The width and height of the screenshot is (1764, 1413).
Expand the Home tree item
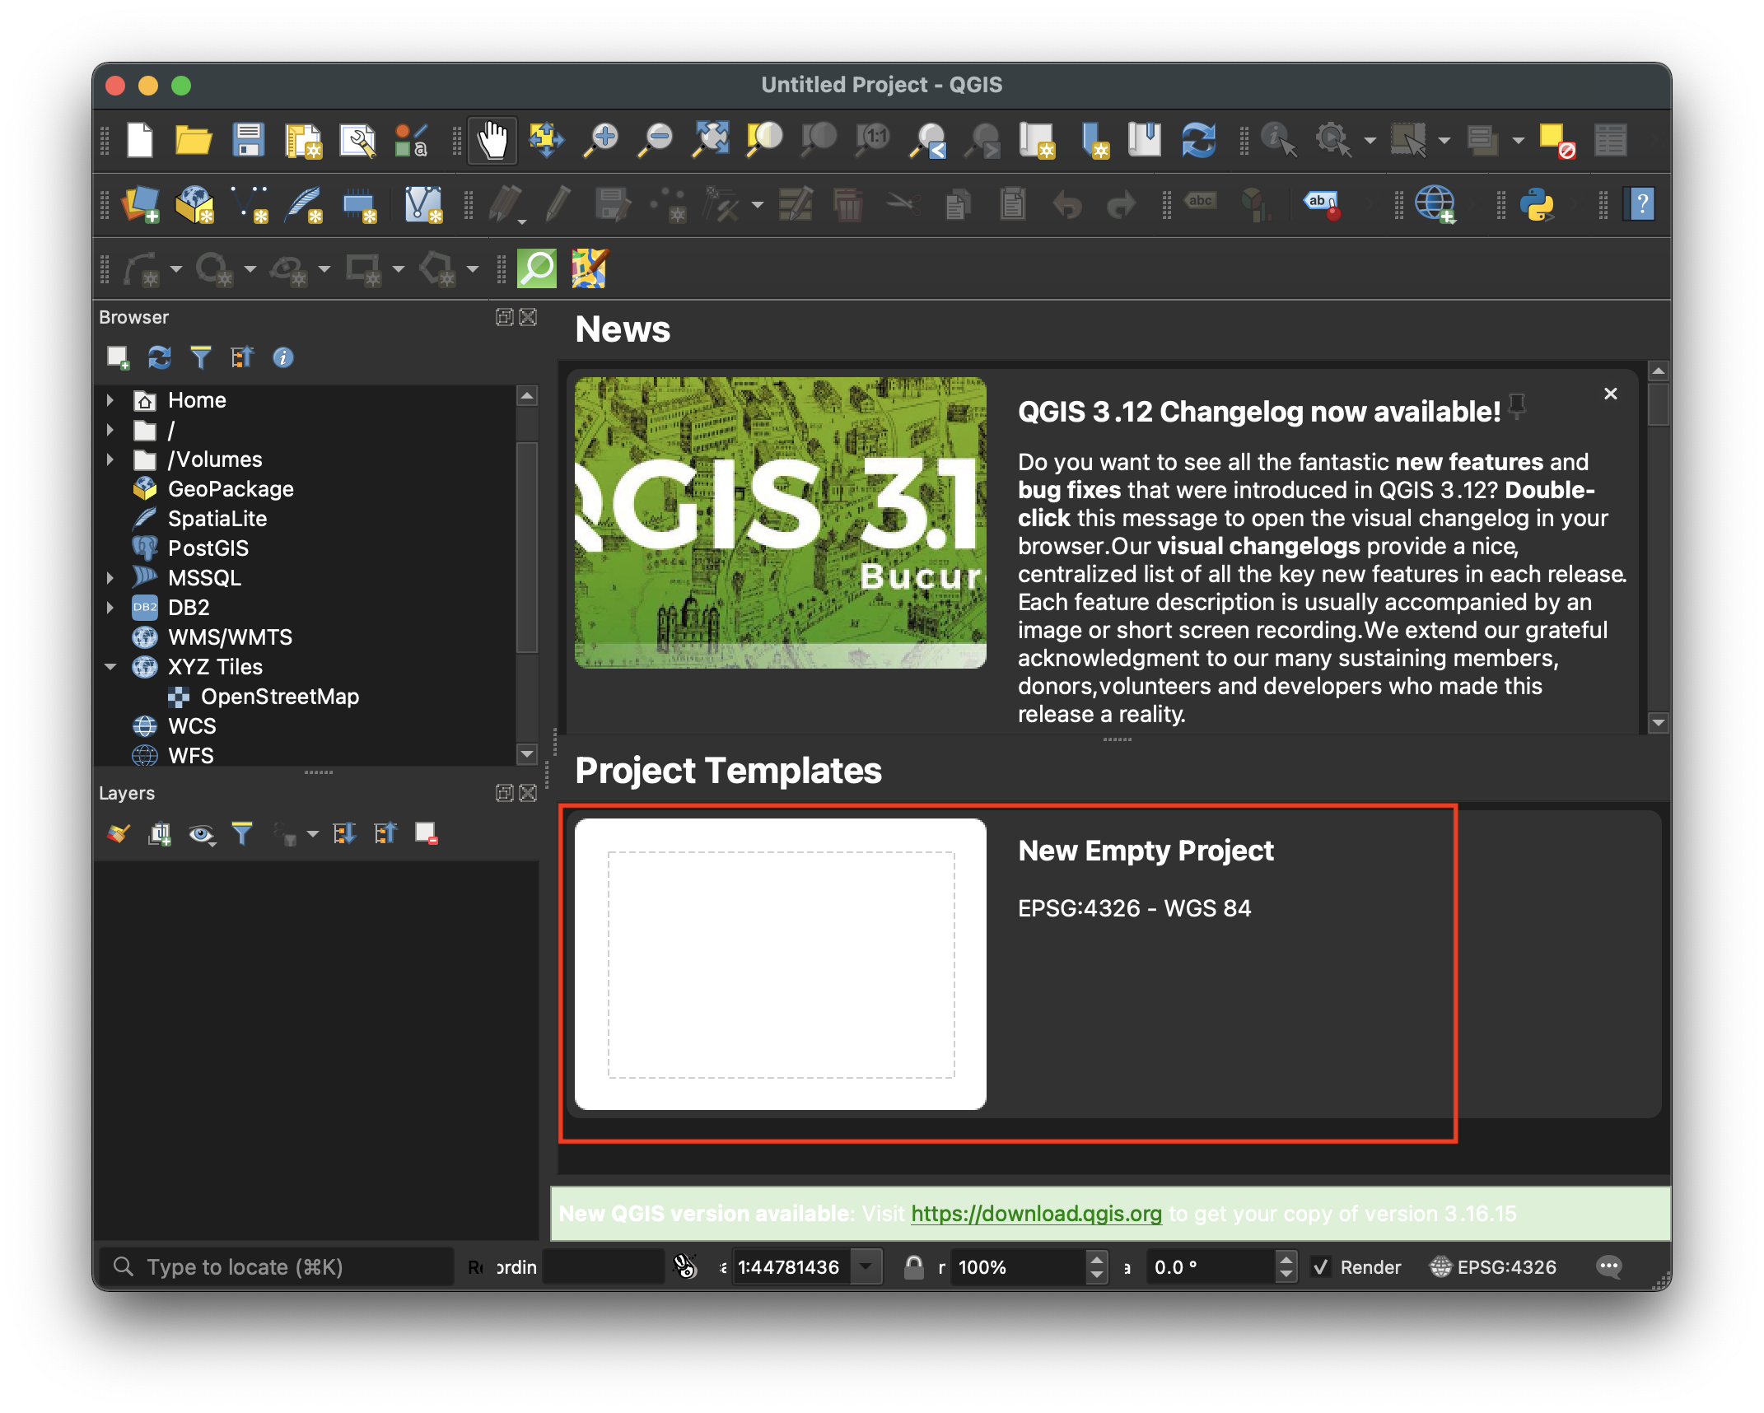[110, 400]
